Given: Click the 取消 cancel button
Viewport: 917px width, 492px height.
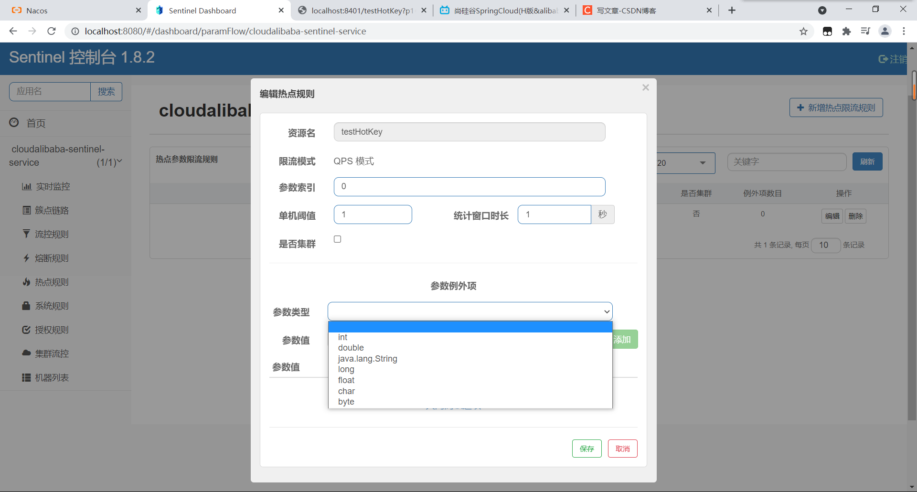Looking at the screenshot, I should (622, 449).
